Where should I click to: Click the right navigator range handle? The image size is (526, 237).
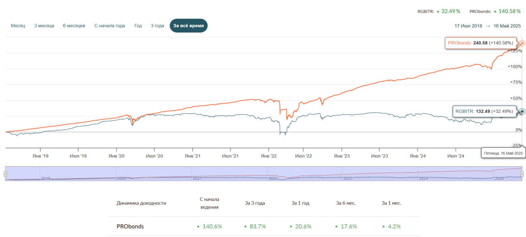tap(522, 174)
